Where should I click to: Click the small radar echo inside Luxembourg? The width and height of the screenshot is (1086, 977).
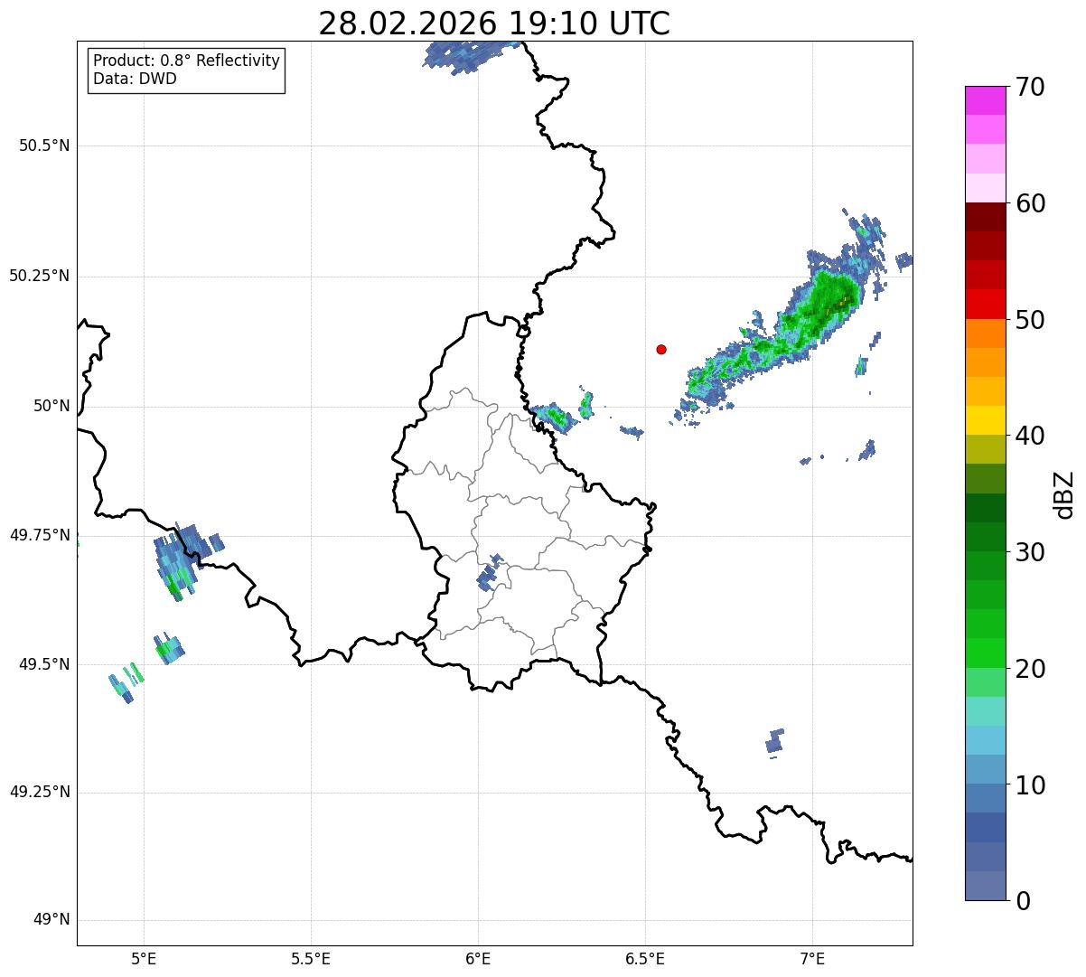(488, 572)
